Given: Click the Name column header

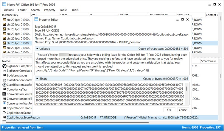Looking at the screenshot, I should click(6, 61).
